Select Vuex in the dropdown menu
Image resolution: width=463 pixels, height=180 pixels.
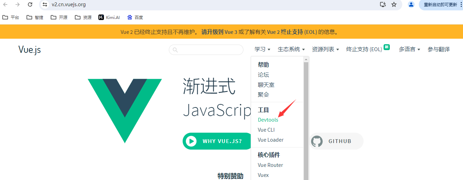coord(263,175)
